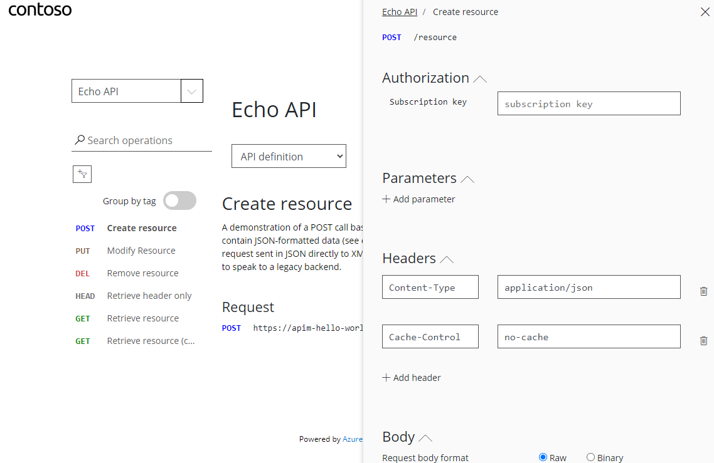
Task: Enable the Group by tag toggle
Action: tap(179, 200)
